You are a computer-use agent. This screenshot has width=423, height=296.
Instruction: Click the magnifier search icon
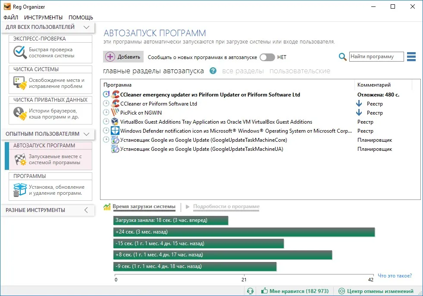click(x=342, y=57)
